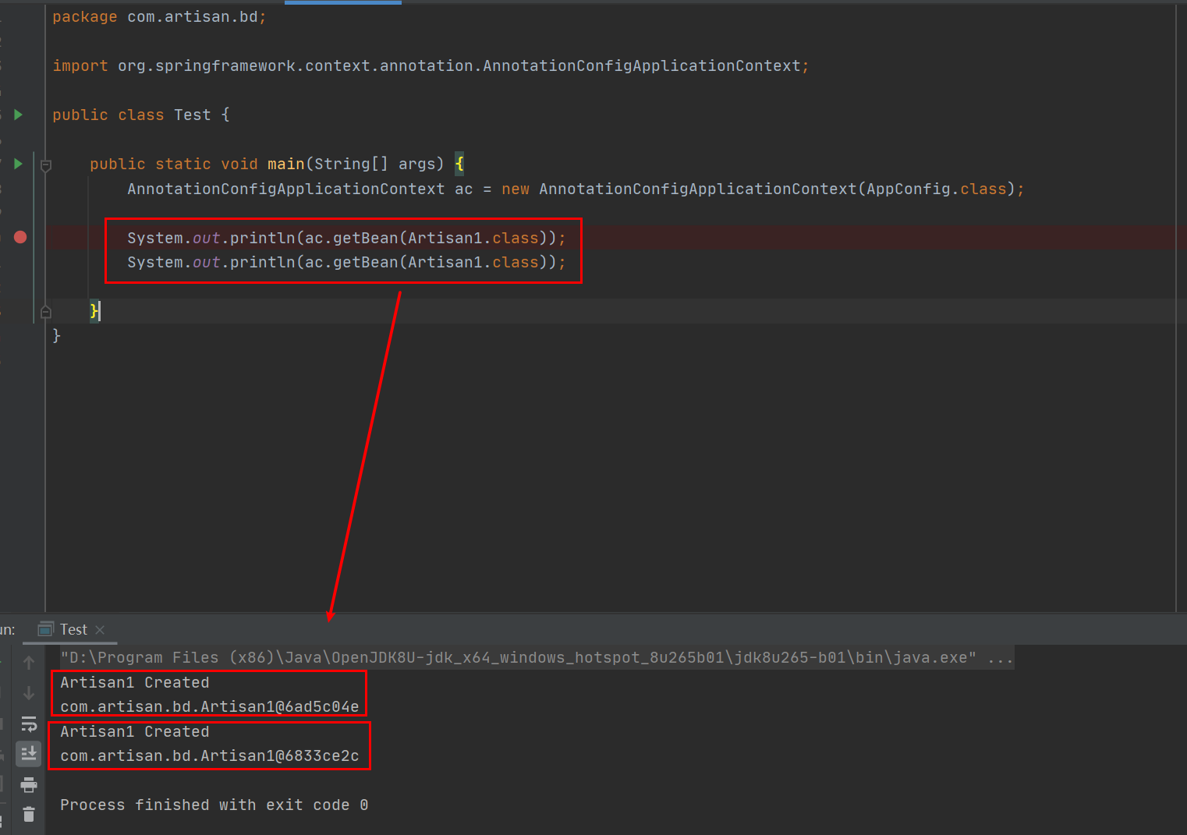Switch to the Test run tab
Screen dimensions: 1187x835
[73, 629]
